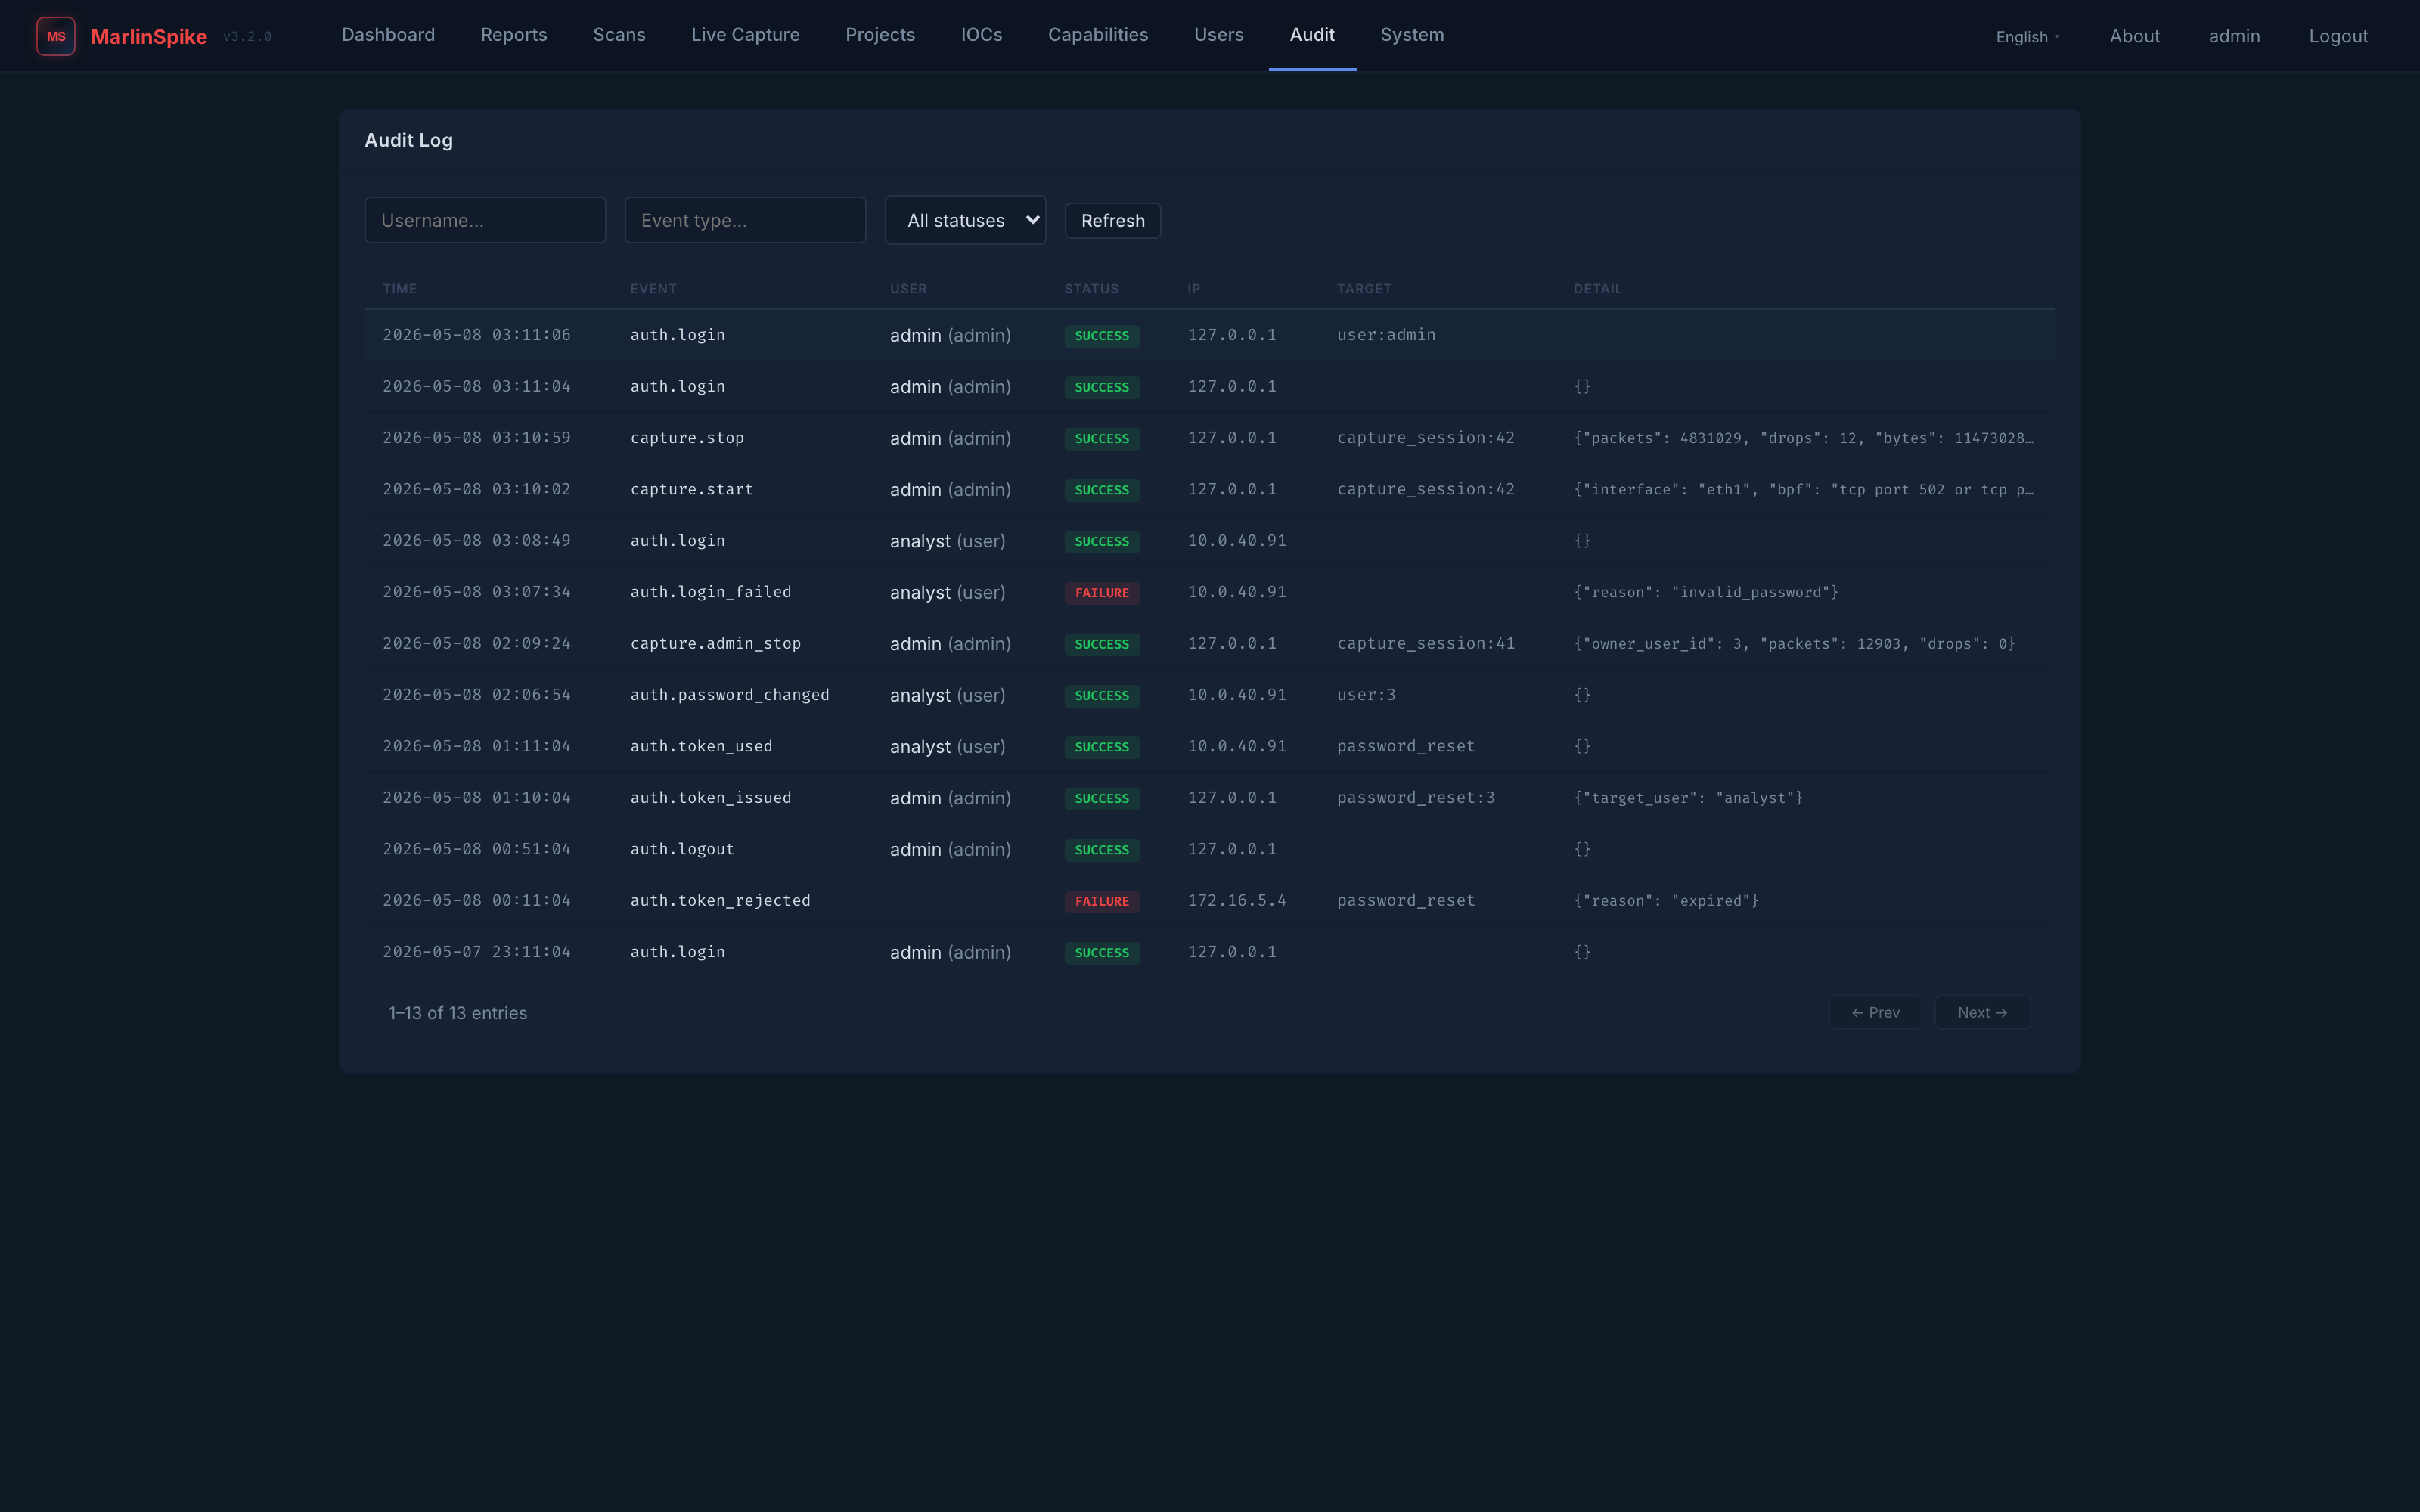Click the EVENT column header
The height and width of the screenshot is (1512, 2420).
653,289
